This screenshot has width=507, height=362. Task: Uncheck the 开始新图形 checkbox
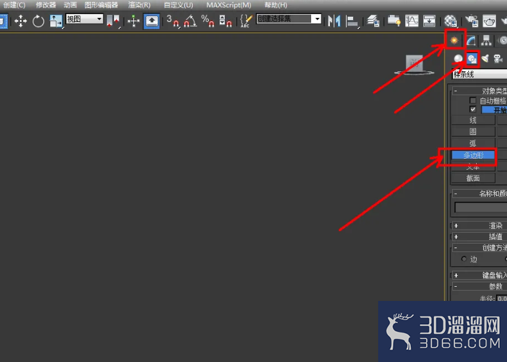473,109
